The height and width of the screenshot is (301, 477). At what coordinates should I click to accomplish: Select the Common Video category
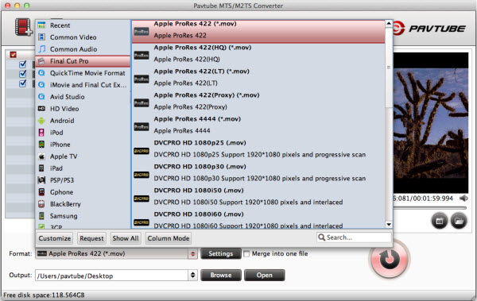[x=83, y=37]
